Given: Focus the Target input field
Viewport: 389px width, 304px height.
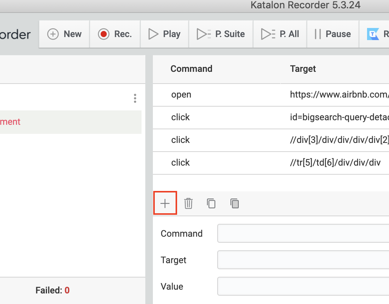Looking at the screenshot, I should (x=303, y=260).
